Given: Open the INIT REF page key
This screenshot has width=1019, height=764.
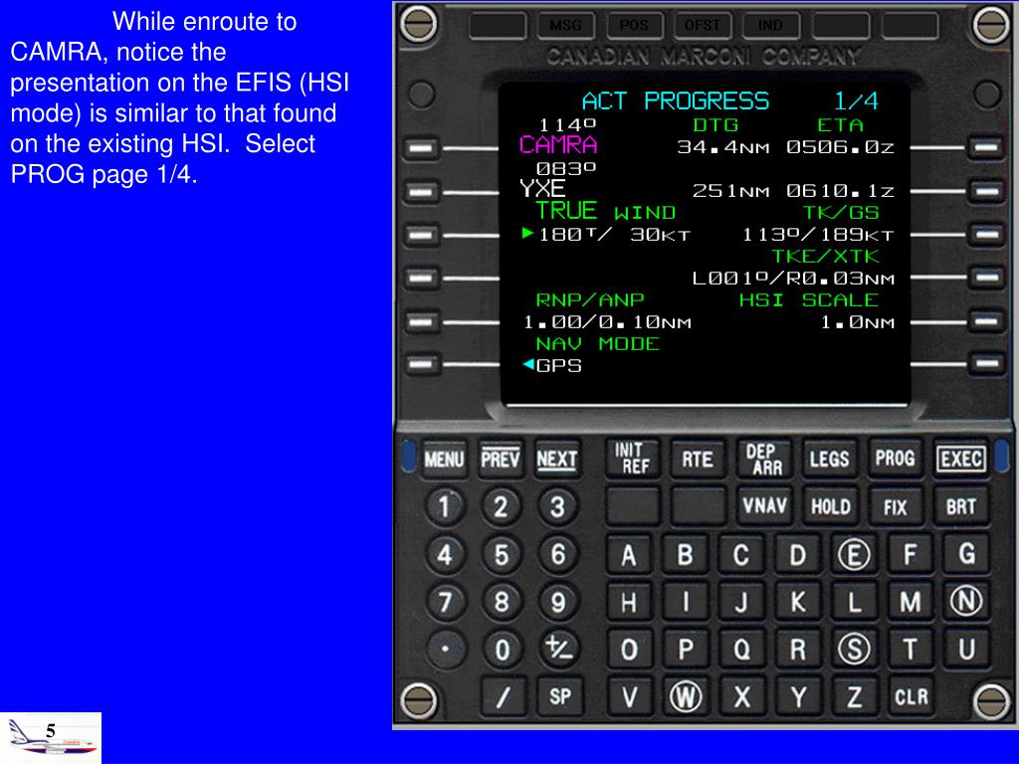Looking at the screenshot, I should coord(632,459).
